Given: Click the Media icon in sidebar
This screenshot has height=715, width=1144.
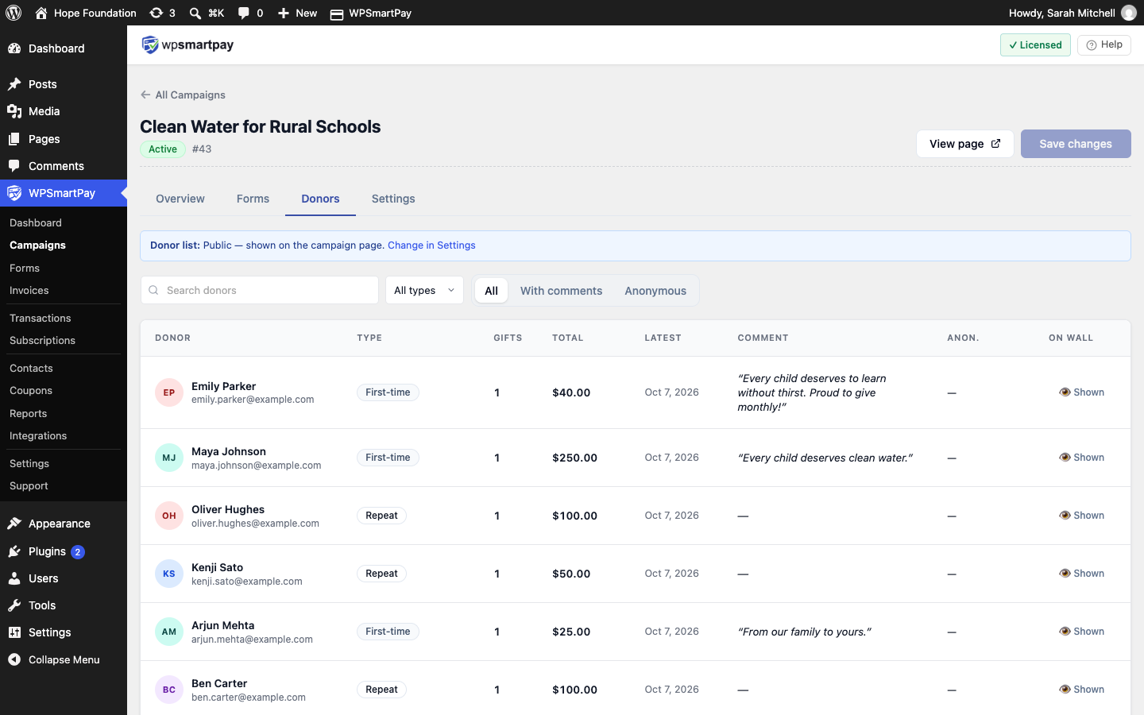Looking at the screenshot, I should [14, 111].
